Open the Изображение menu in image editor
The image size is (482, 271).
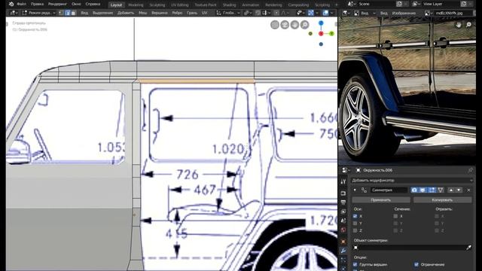(x=404, y=14)
